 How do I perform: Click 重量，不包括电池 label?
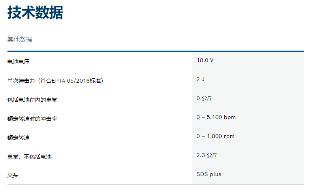tap(30, 157)
